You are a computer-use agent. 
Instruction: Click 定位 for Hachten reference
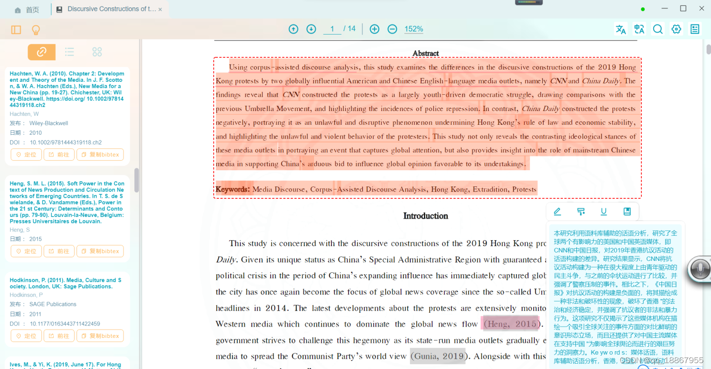pos(26,154)
